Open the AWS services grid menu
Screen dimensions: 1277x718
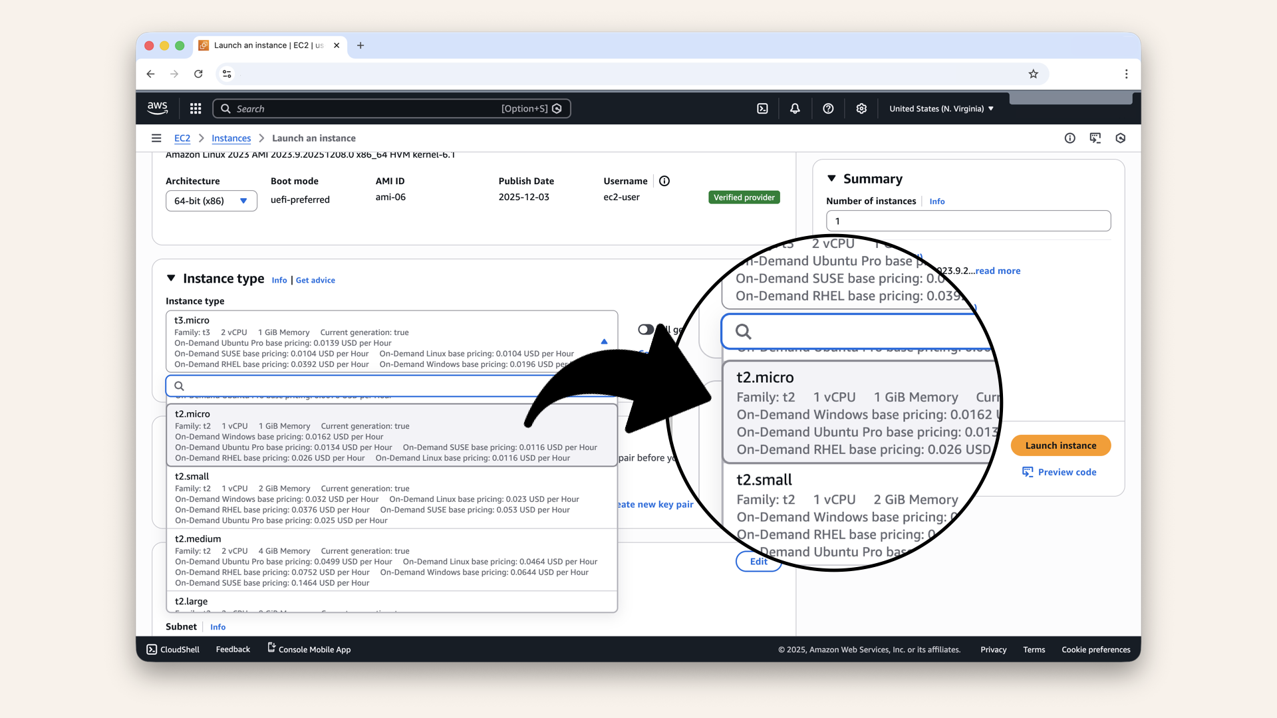point(195,108)
